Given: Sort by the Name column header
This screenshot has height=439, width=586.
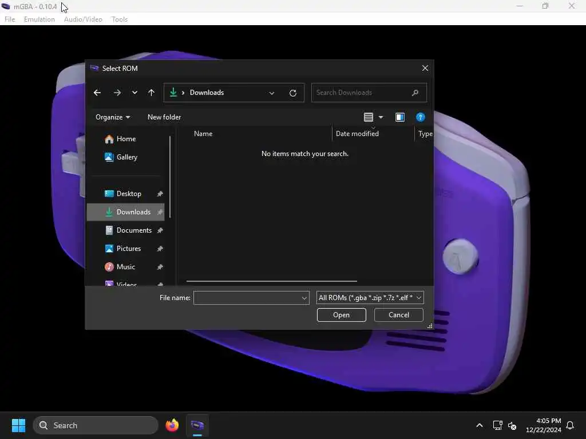Looking at the screenshot, I should pyautogui.click(x=203, y=134).
